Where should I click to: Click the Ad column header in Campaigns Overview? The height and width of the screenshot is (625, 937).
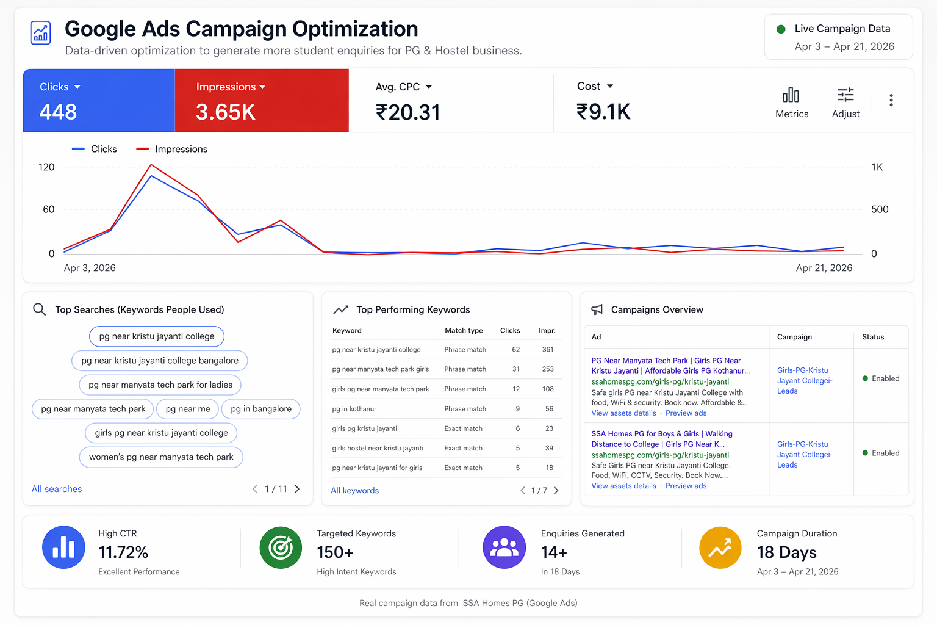click(596, 337)
